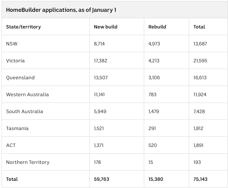This screenshot has width=229, height=188.
Task: Click ACT total value 1,891
Action: pos(198,145)
